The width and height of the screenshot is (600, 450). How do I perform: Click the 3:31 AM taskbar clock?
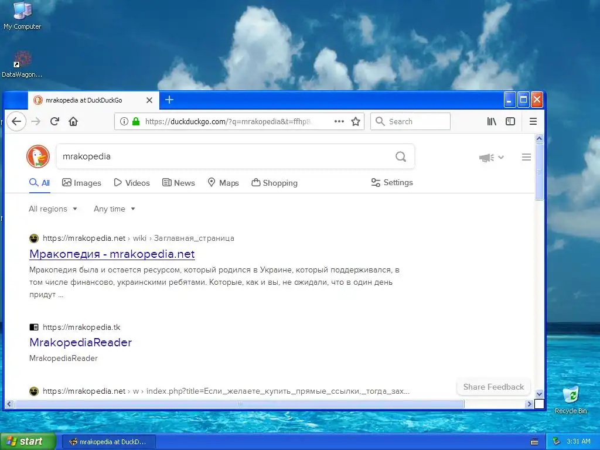578,441
